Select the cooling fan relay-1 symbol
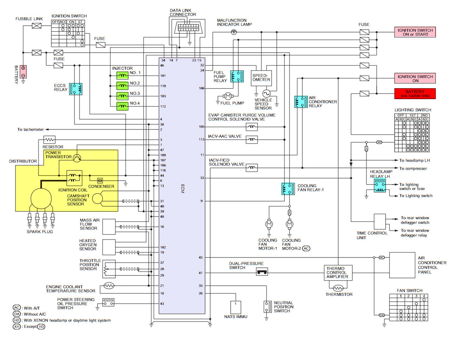This screenshot has width=452, height=339. [x=288, y=189]
